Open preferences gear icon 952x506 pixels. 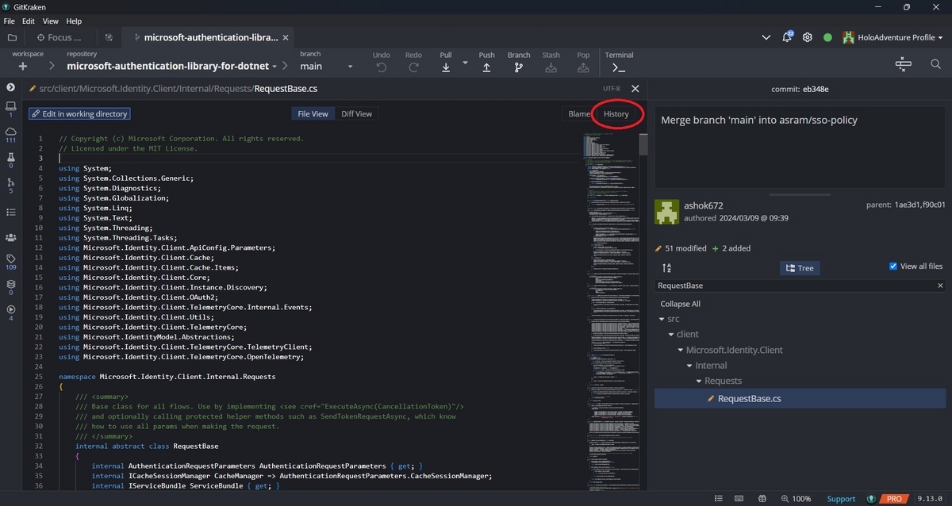808,37
